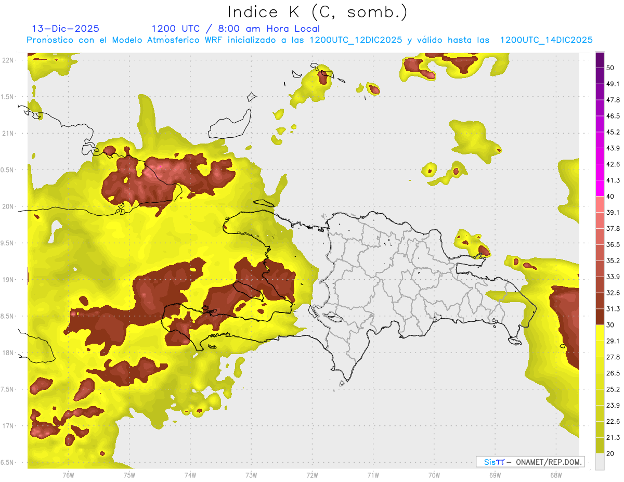
Task: Click the date '13-Dic-2025'
Action: click(x=66, y=29)
